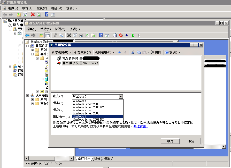231x168 pixels.
Task: Switch to the 延伸 tab
Action: click(97, 159)
